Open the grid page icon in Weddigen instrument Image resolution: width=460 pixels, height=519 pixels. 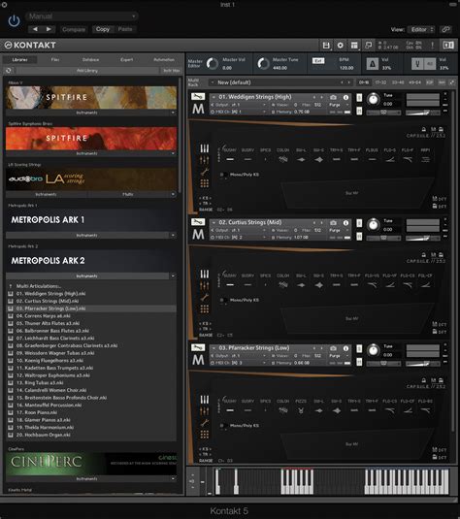pyautogui.click(x=205, y=183)
